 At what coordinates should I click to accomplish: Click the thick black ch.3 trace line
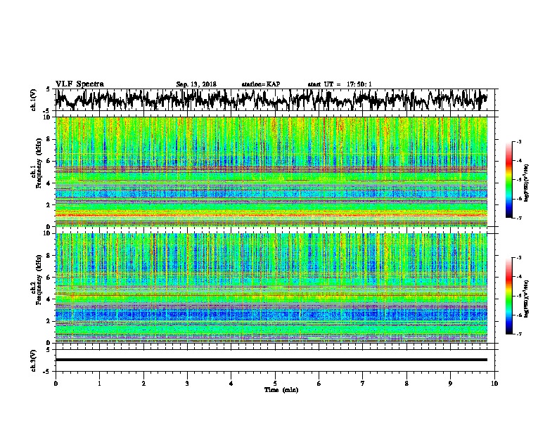point(271,360)
